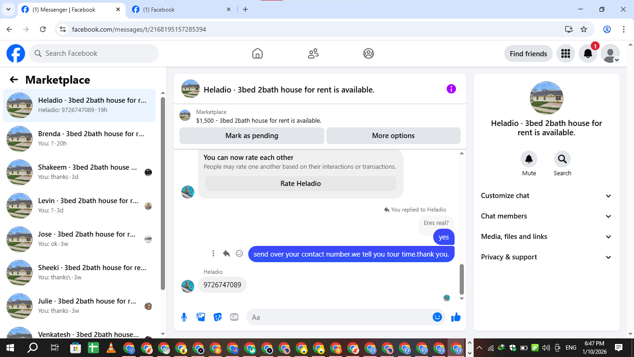This screenshot has width=634, height=357.
Task: Expand Privacy & support section
Action: 547,257
